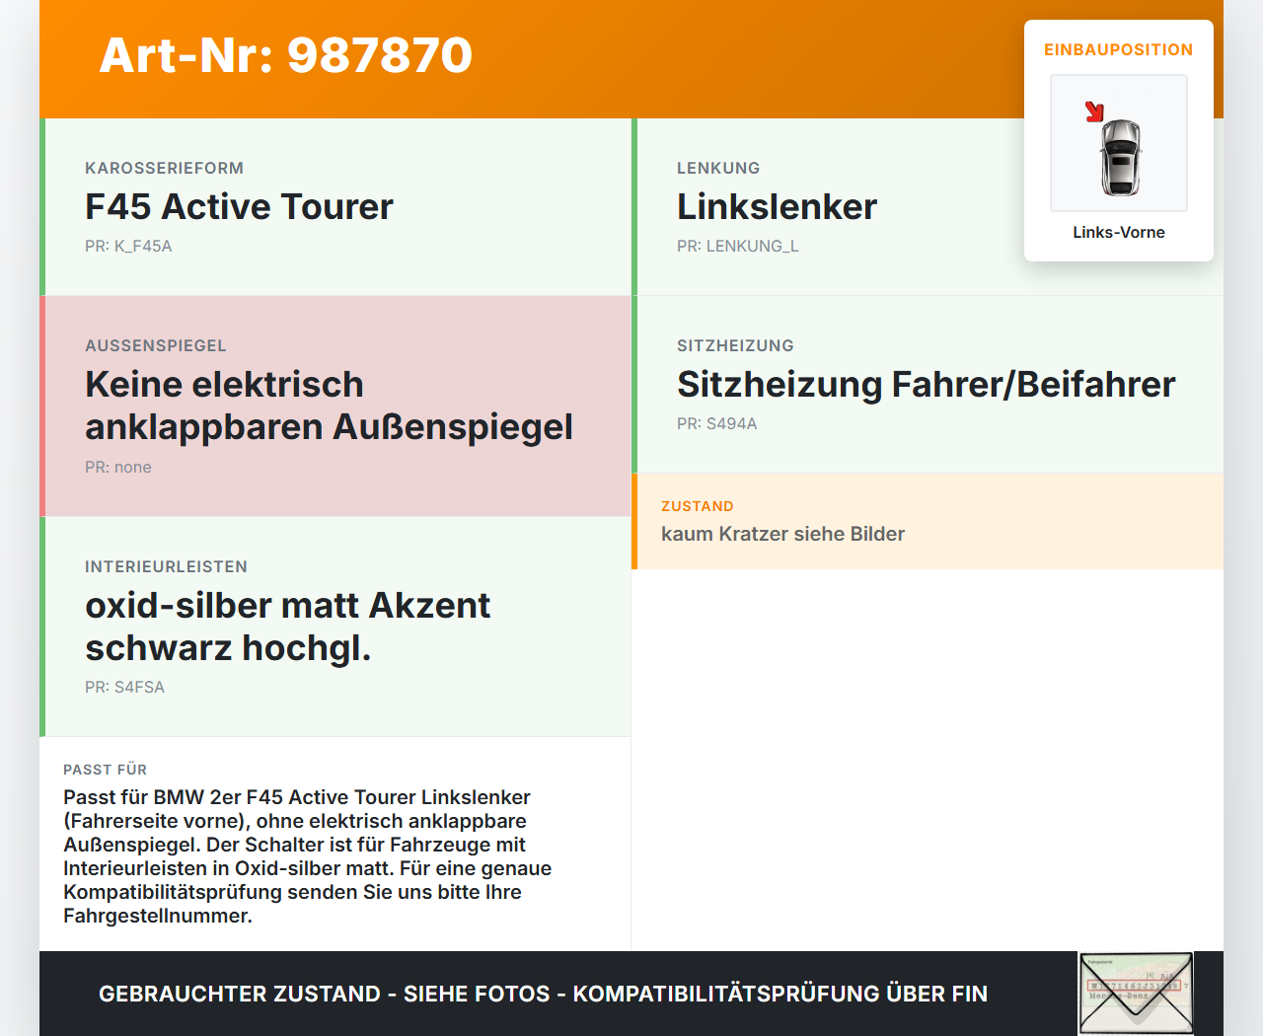Click the Fahrzeugschein envelope icon at the bottom
Screen dimensions: 1263x1036
click(1135, 993)
